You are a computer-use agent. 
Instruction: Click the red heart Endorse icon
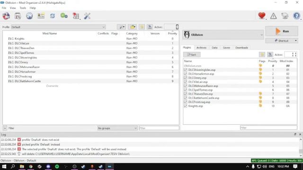pyautogui.click(x=262, y=16)
